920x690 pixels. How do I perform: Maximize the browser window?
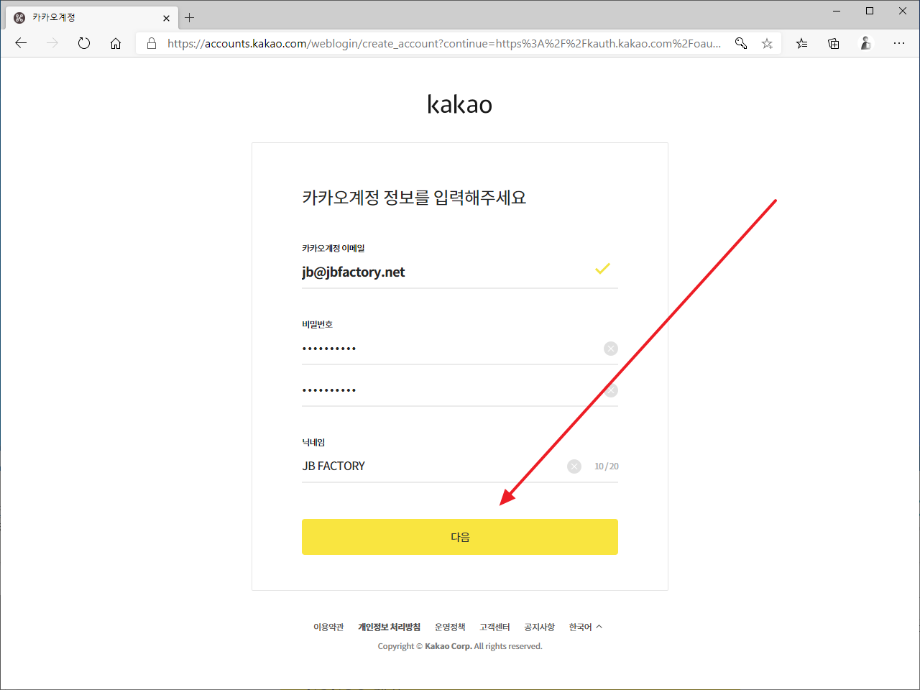coord(870,11)
